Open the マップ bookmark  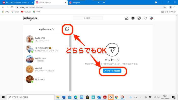click(37, 12)
